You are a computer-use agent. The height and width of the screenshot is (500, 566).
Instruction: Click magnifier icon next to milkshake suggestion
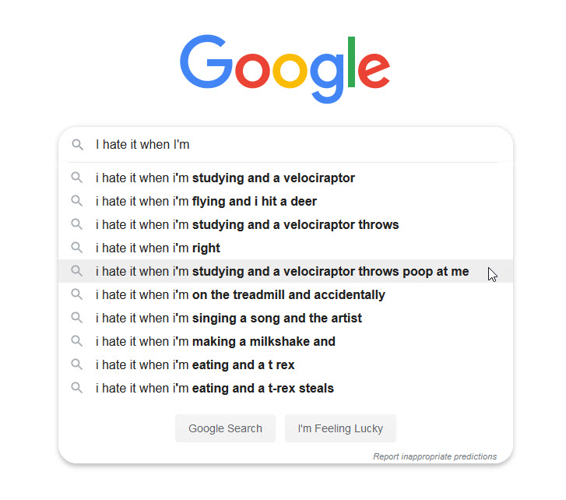click(x=77, y=341)
